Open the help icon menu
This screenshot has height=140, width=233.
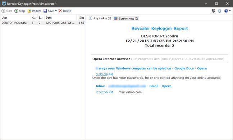[226, 11]
